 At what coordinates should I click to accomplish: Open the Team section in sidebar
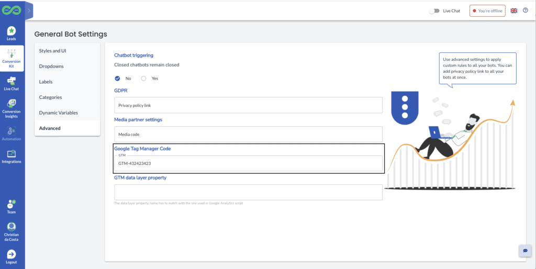coord(12,206)
